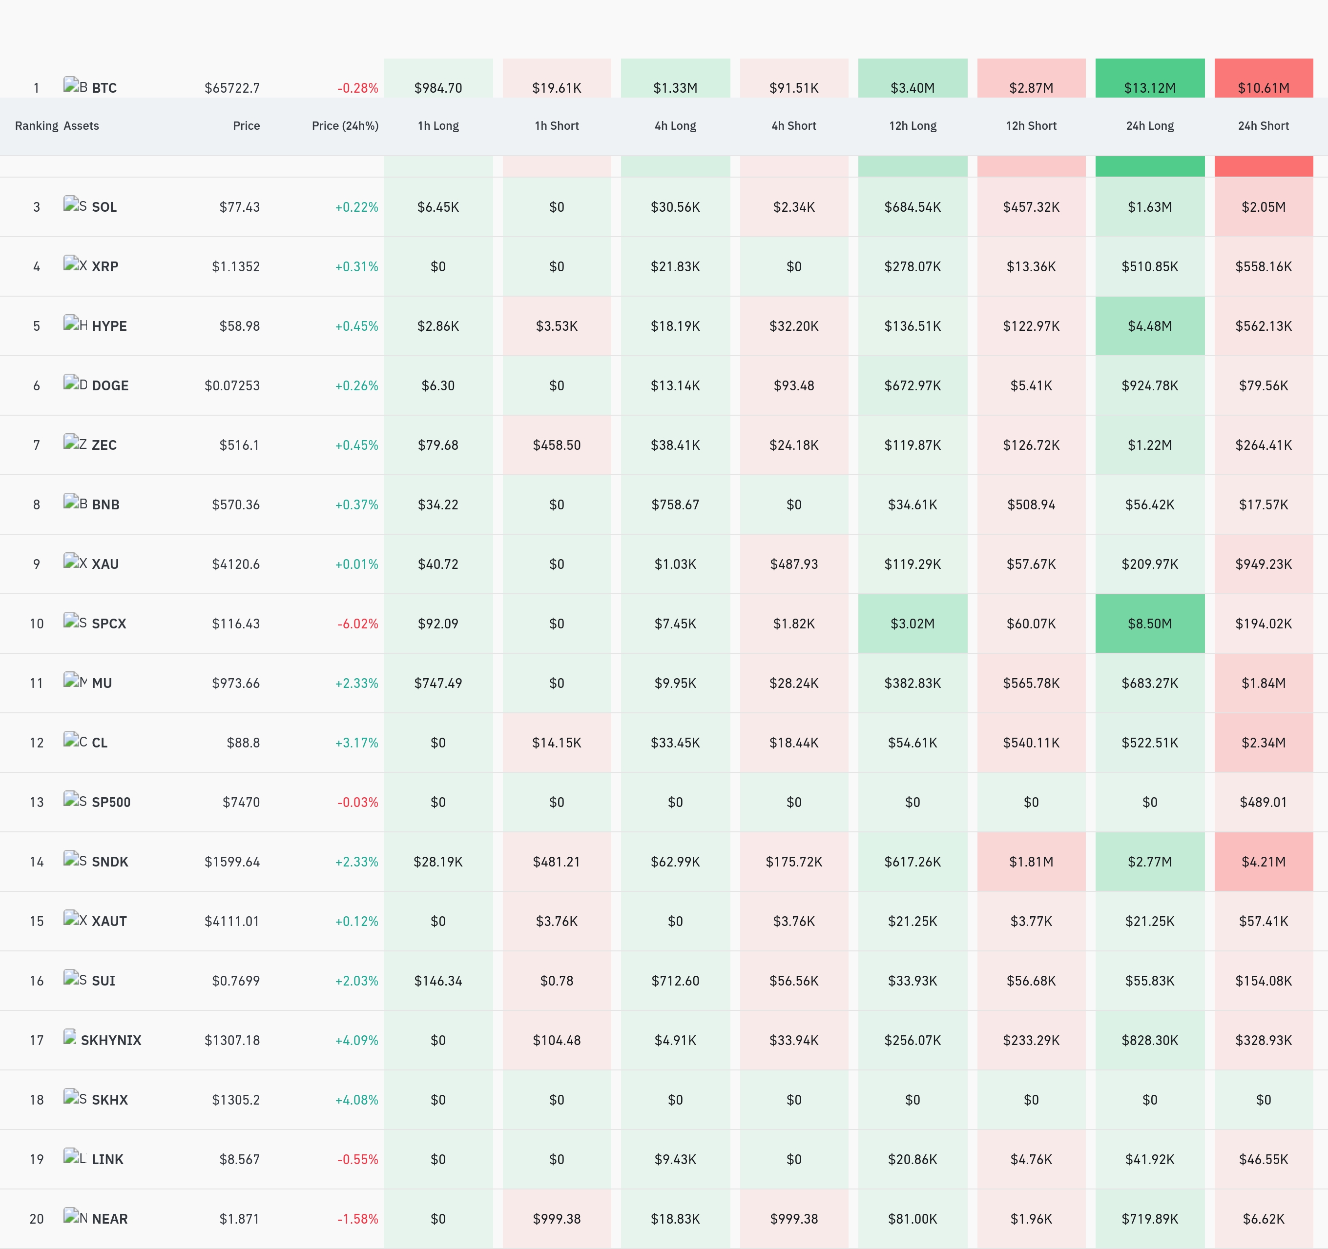Click the SKHX asset icon
Viewport: 1328px width, 1249px height.
76,1097
